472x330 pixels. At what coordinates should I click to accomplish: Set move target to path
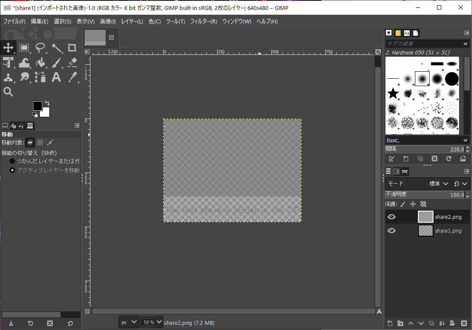click(x=50, y=142)
